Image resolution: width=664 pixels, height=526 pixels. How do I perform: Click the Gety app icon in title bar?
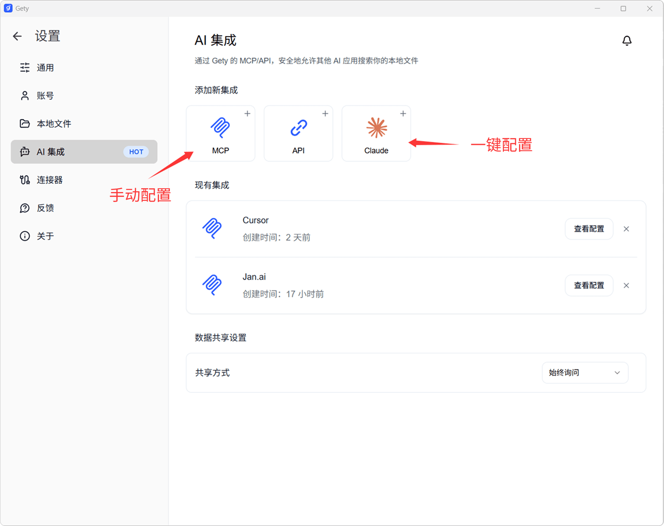point(8,8)
